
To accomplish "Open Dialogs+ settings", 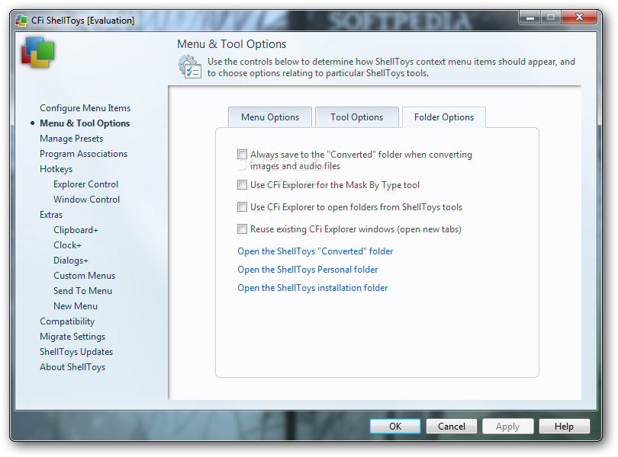I will (71, 260).
